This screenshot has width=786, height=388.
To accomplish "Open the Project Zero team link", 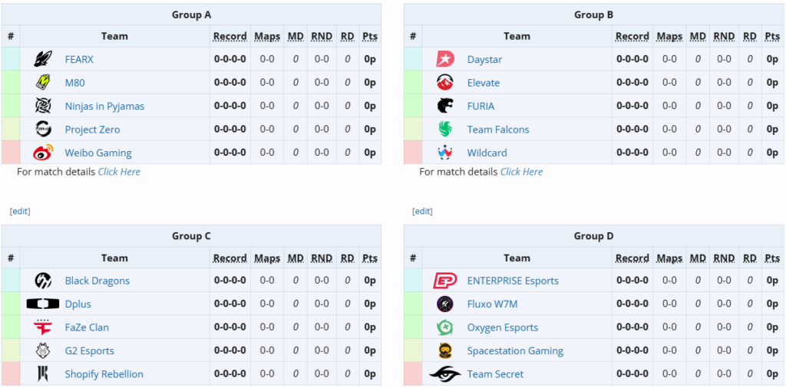I will coord(92,130).
